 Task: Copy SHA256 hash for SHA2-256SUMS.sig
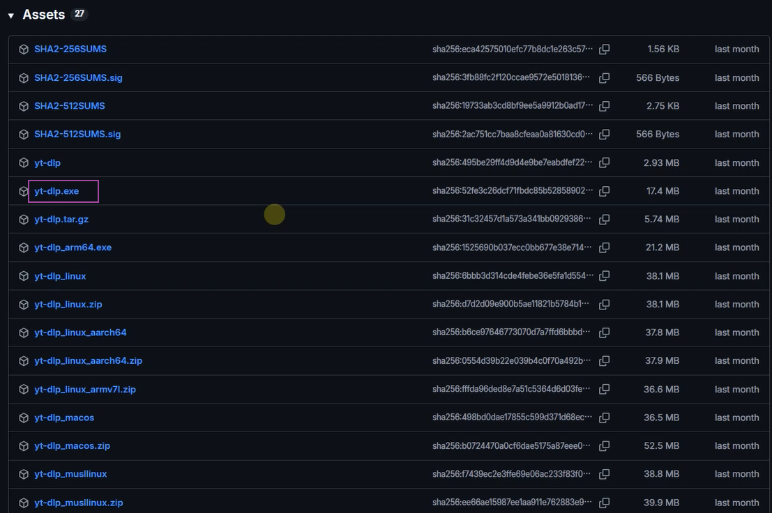pyautogui.click(x=604, y=77)
